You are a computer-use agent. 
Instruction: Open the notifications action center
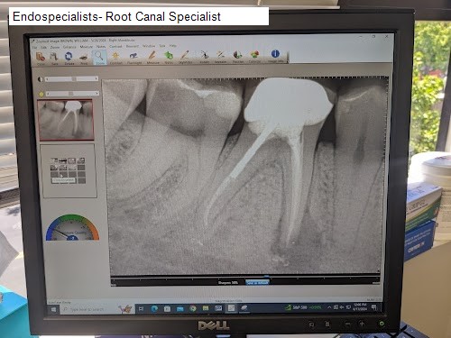[x=374, y=306]
